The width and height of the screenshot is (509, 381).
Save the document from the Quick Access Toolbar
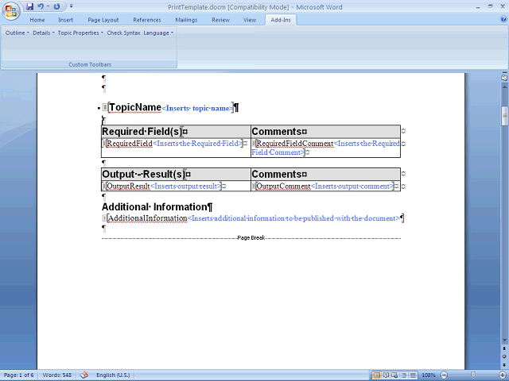point(30,6)
